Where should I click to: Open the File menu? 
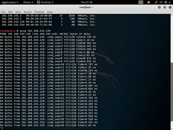[x=4, y=12]
